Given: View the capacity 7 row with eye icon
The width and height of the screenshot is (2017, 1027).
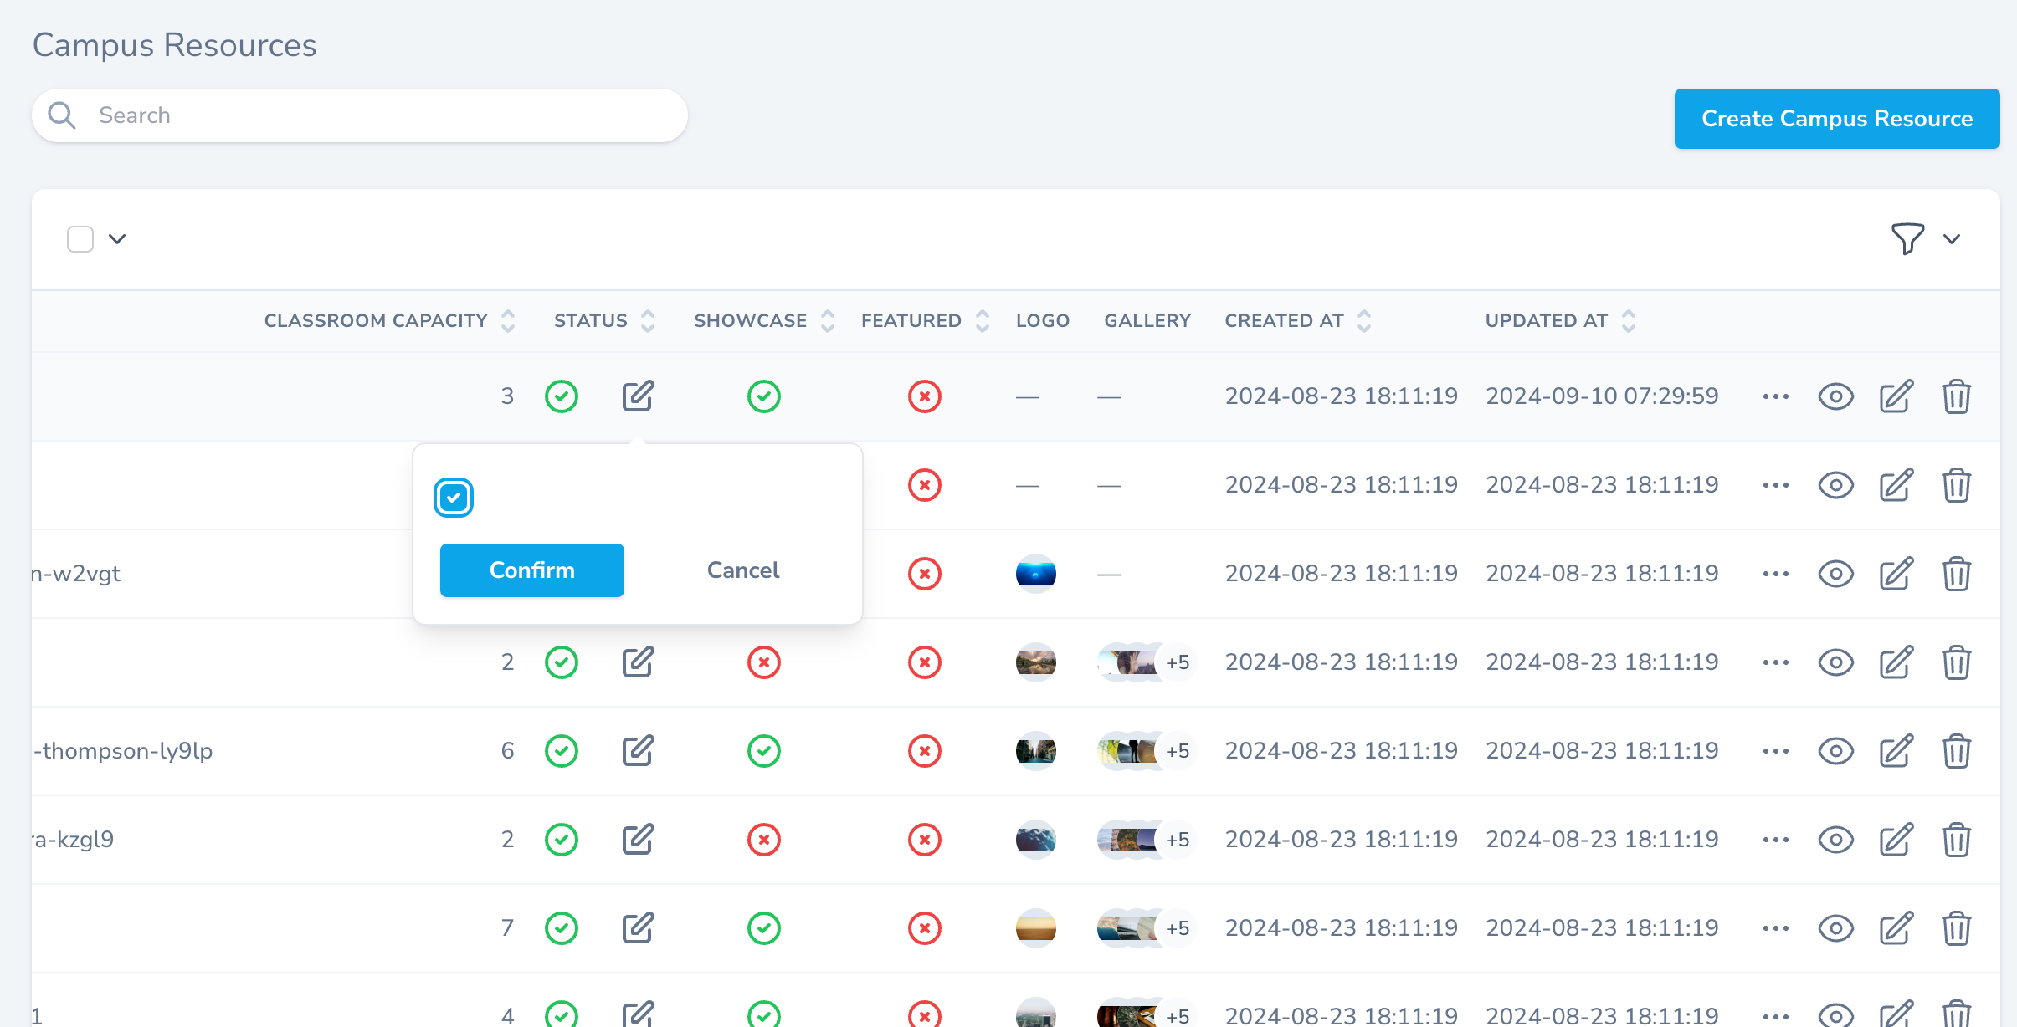Looking at the screenshot, I should [x=1835, y=928].
